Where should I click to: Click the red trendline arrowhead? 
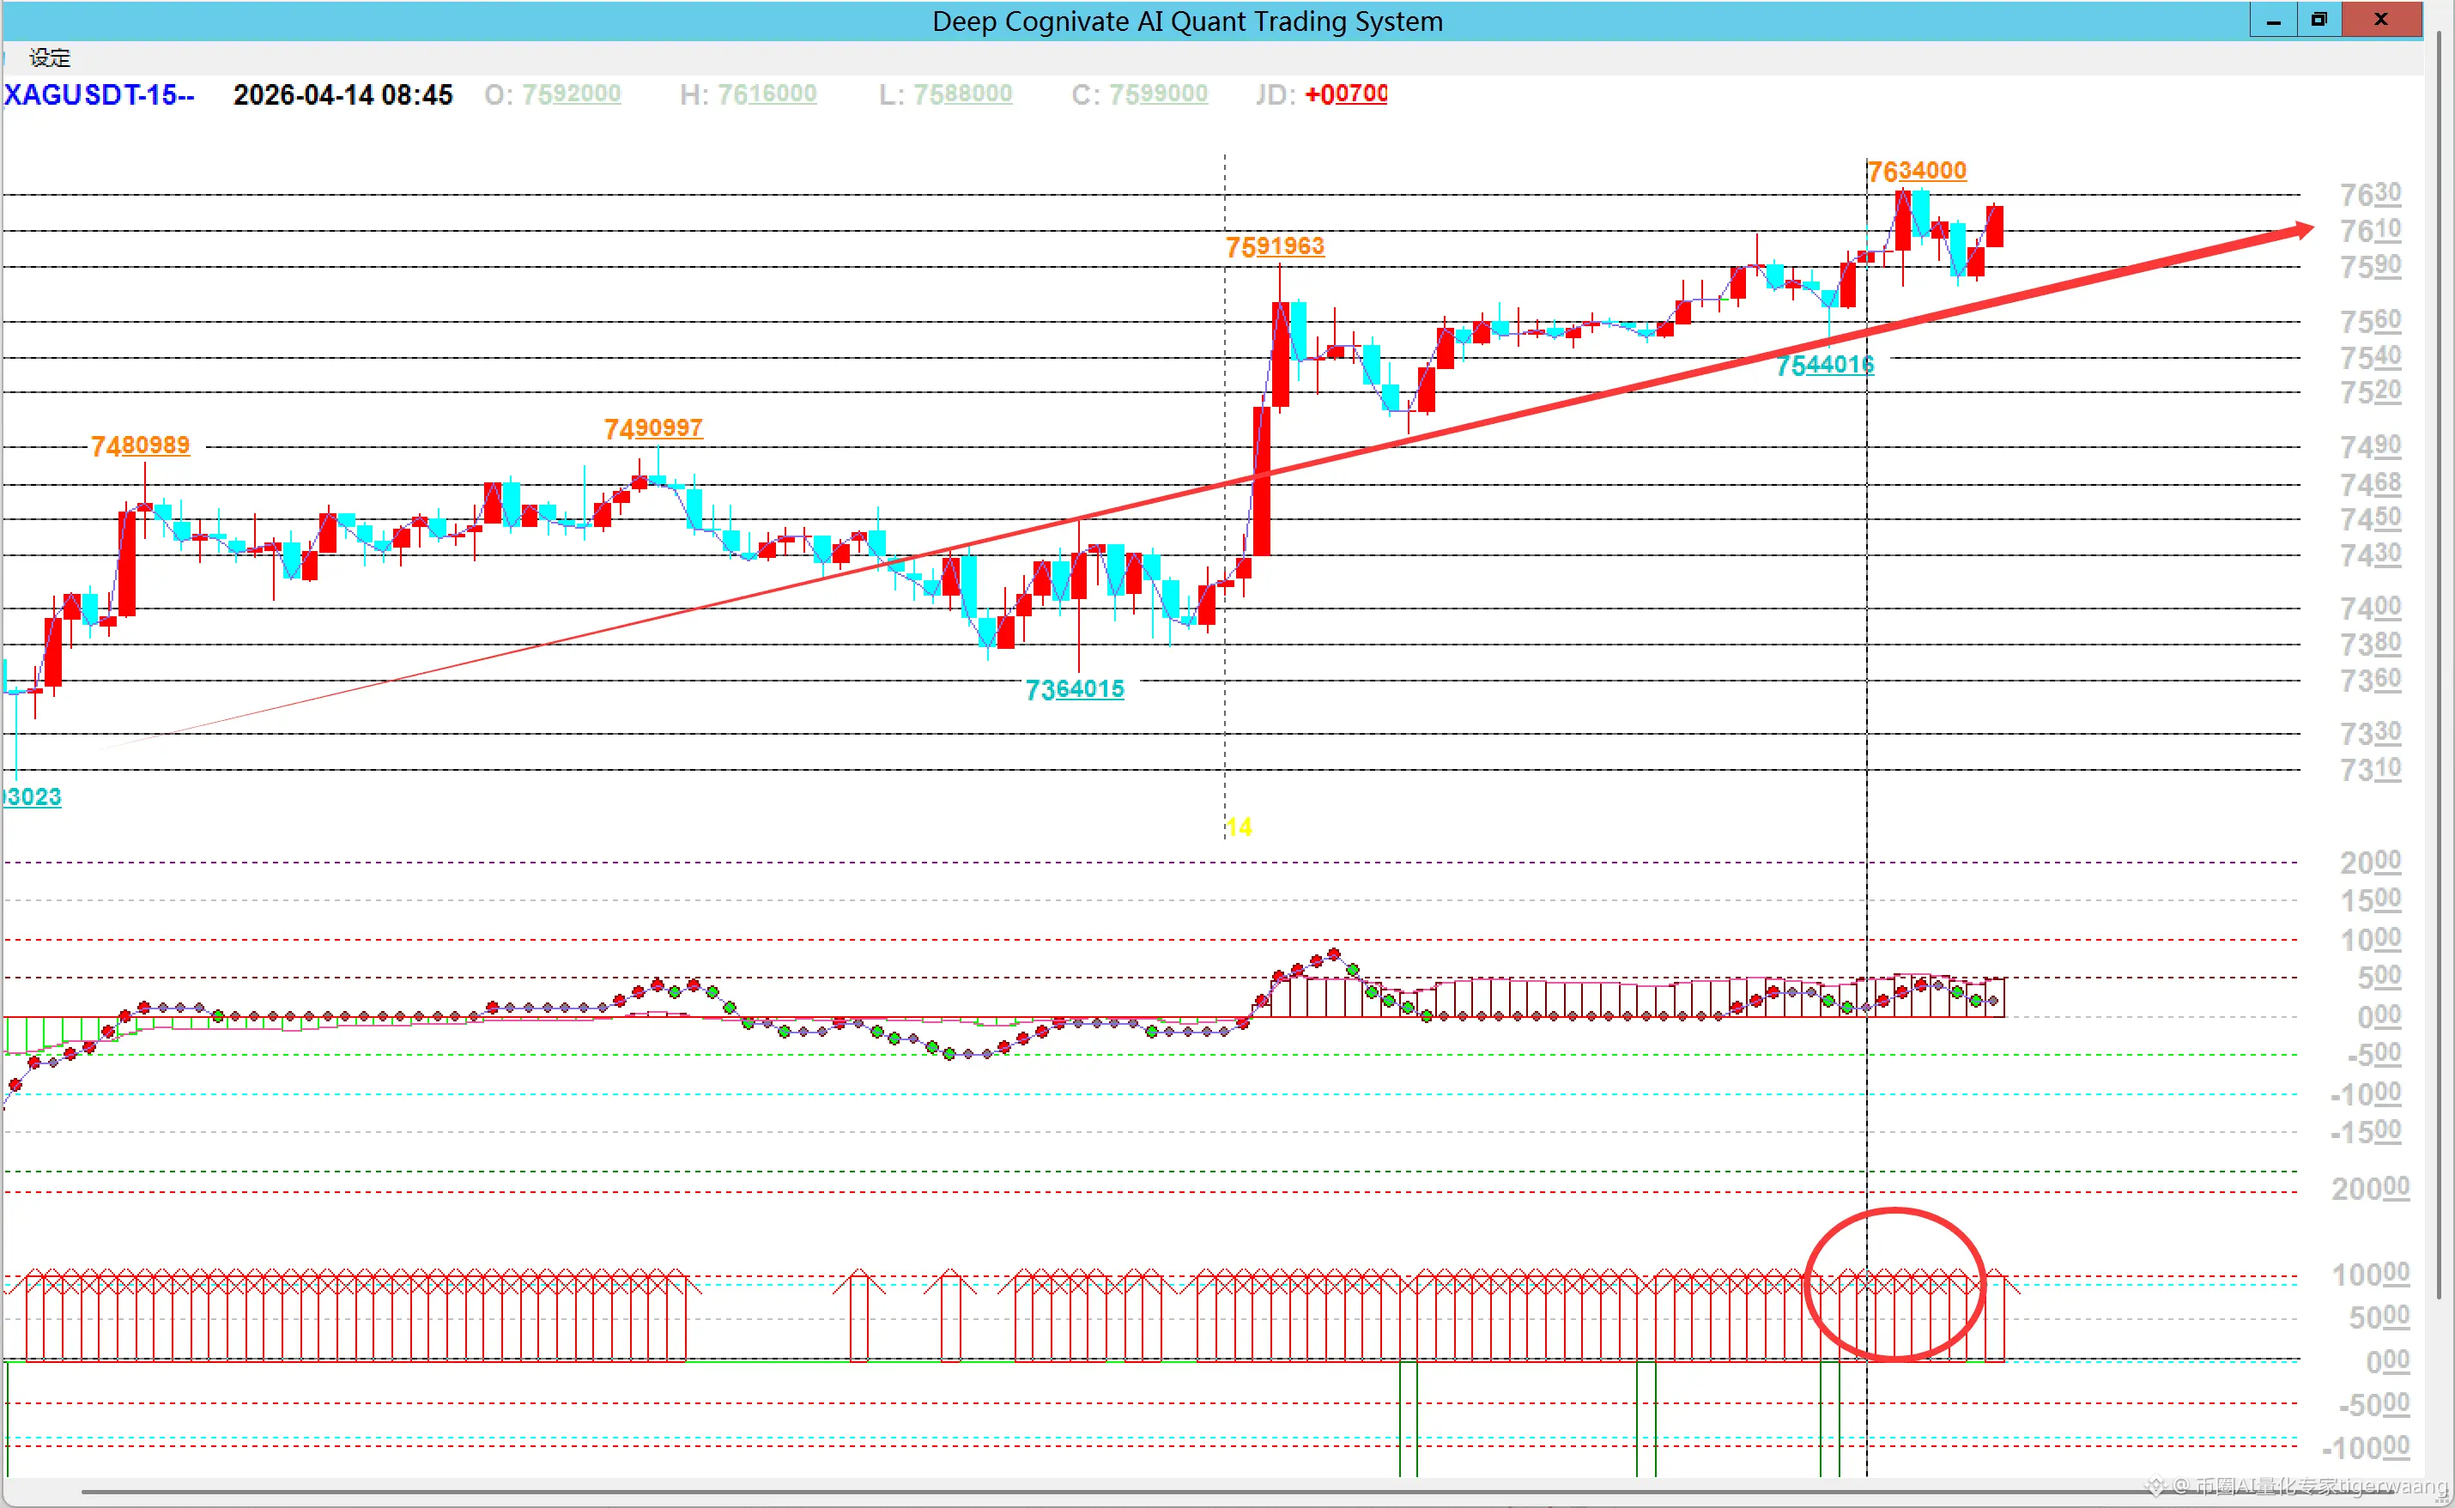[2302, 230]
